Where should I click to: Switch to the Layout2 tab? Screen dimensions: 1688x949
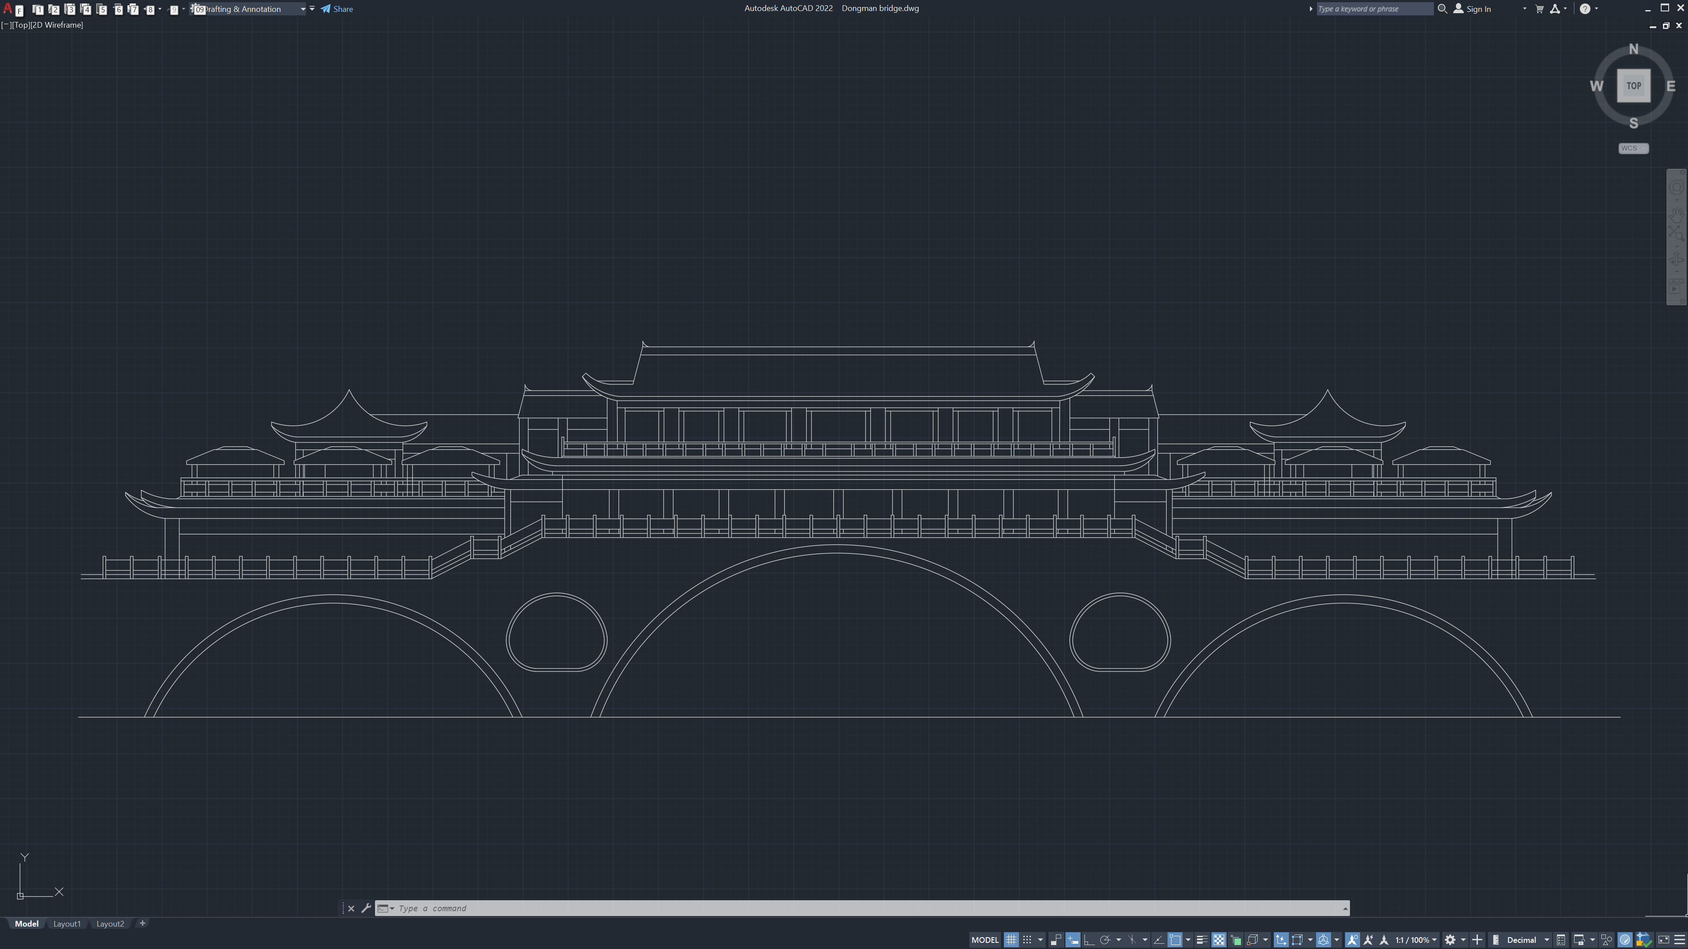110,924
